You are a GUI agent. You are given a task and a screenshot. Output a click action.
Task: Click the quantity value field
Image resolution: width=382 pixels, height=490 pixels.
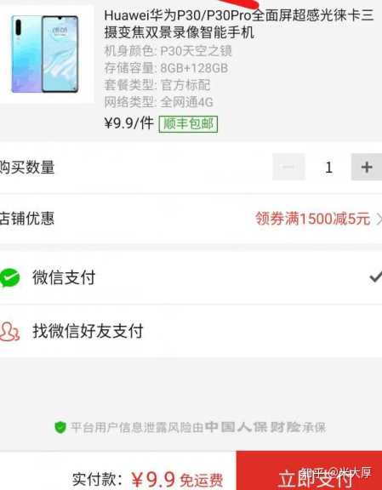click(328, 168)
